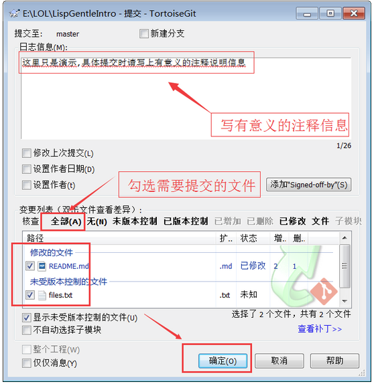This screenshot has height=386, width=376.
Task: Select 全部(A) to check all files
Action: click(66, 221)
